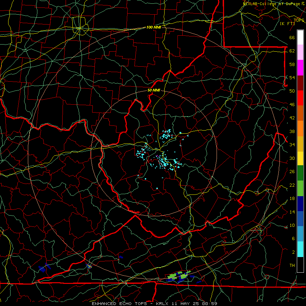Click the legend value "42"
This screenshot has width=306, height=306.
pyautogui.click(x=292, y=118)
